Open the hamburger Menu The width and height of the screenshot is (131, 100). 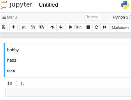tap(9, 17)
